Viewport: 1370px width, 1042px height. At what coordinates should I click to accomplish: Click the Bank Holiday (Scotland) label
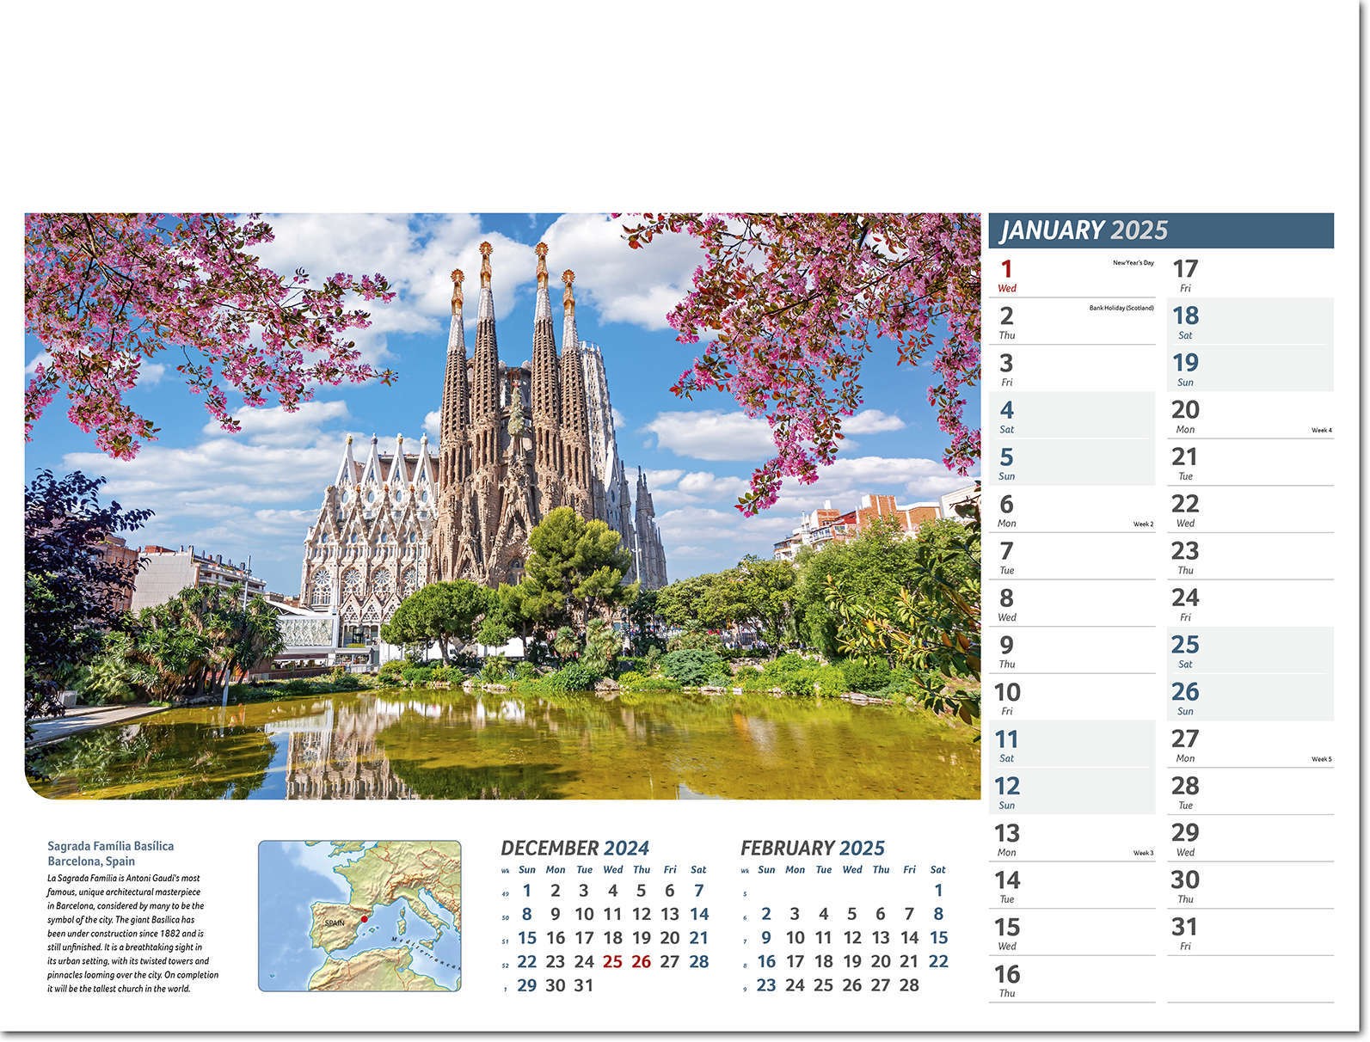1121,308
